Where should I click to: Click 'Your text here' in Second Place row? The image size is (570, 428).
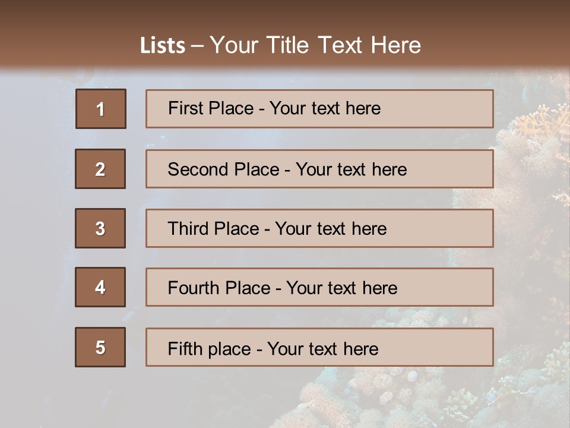(x=351, y=169)
